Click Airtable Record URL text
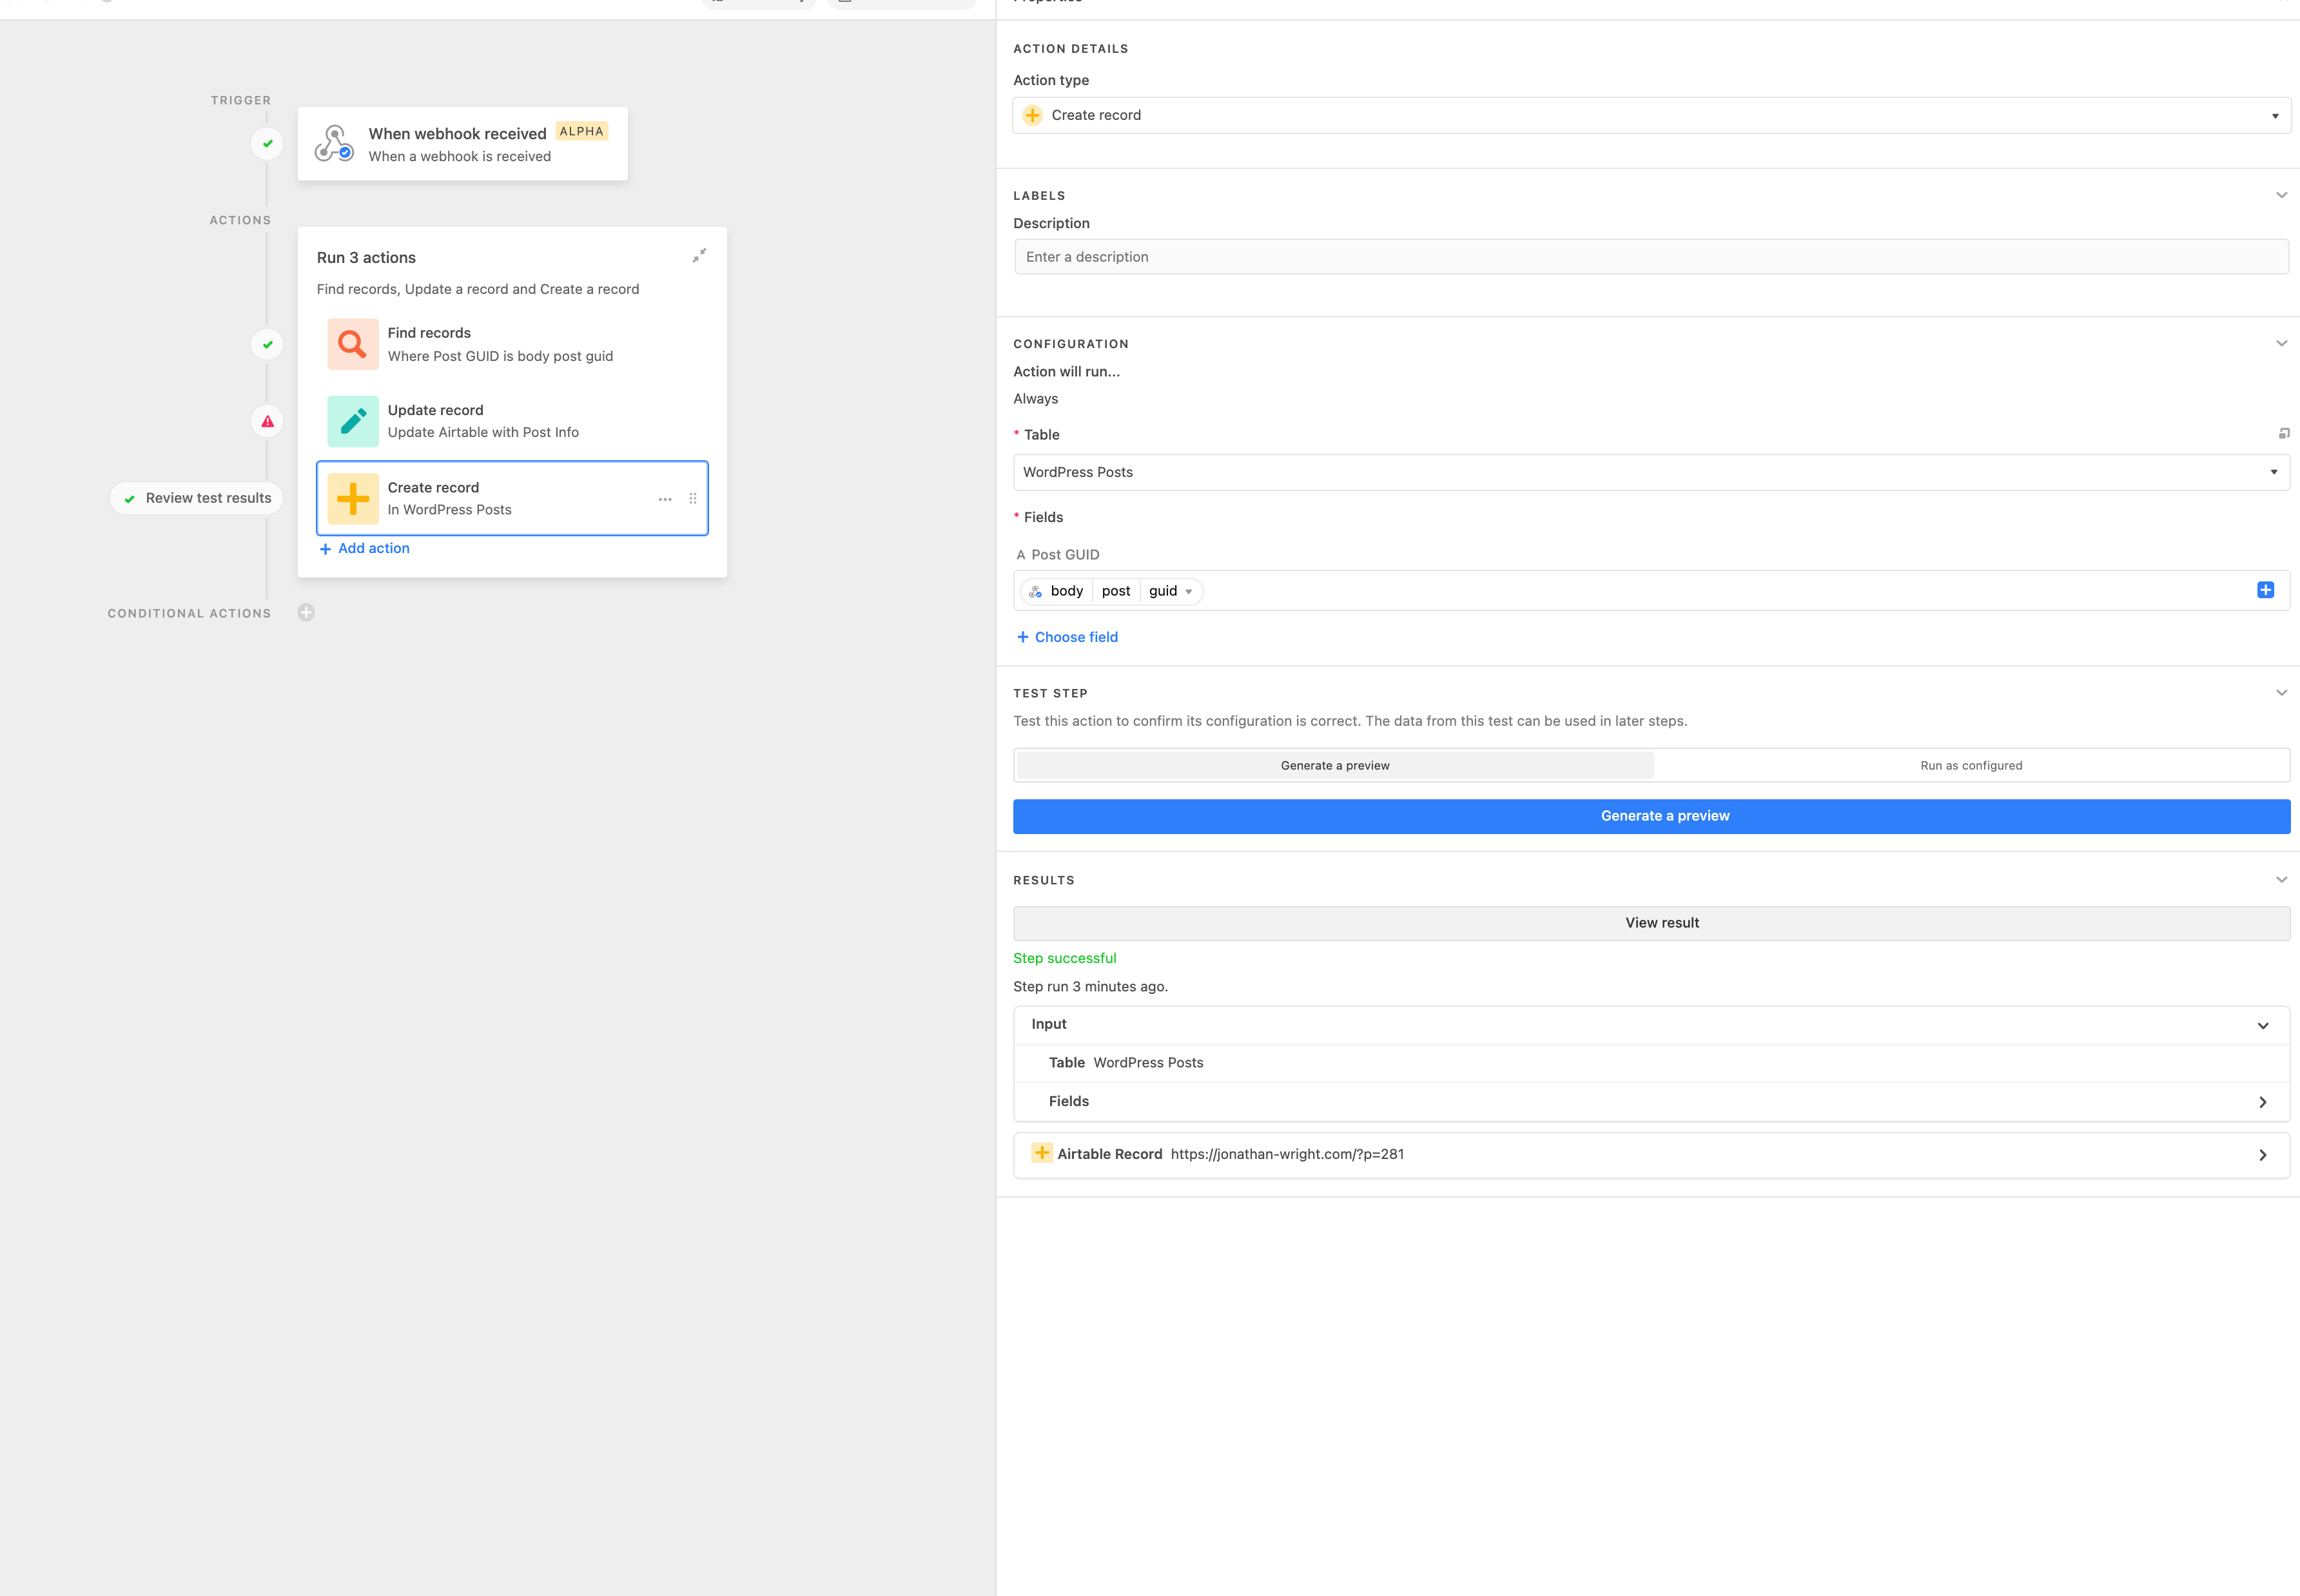Viewport: 2300px width, 1596px height. click(1287, 1154)
